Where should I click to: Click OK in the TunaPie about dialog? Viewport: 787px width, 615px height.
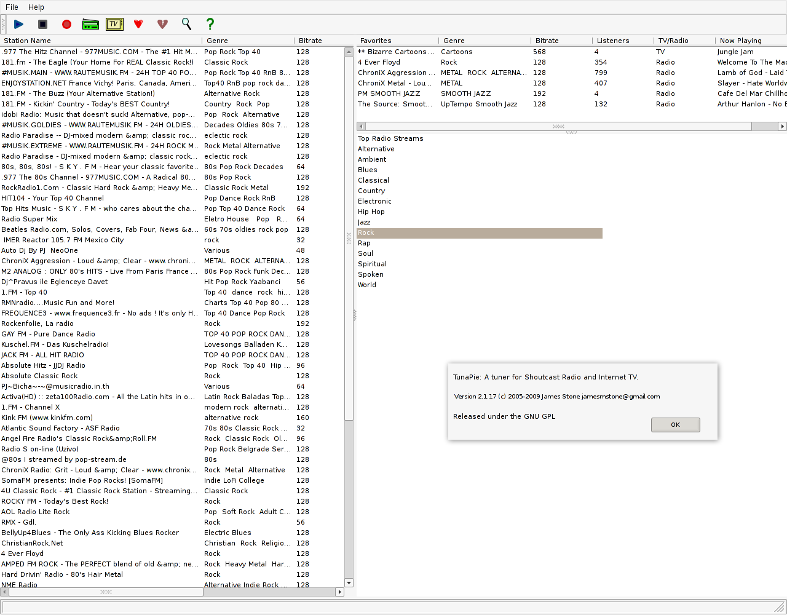tap(675, 425)
